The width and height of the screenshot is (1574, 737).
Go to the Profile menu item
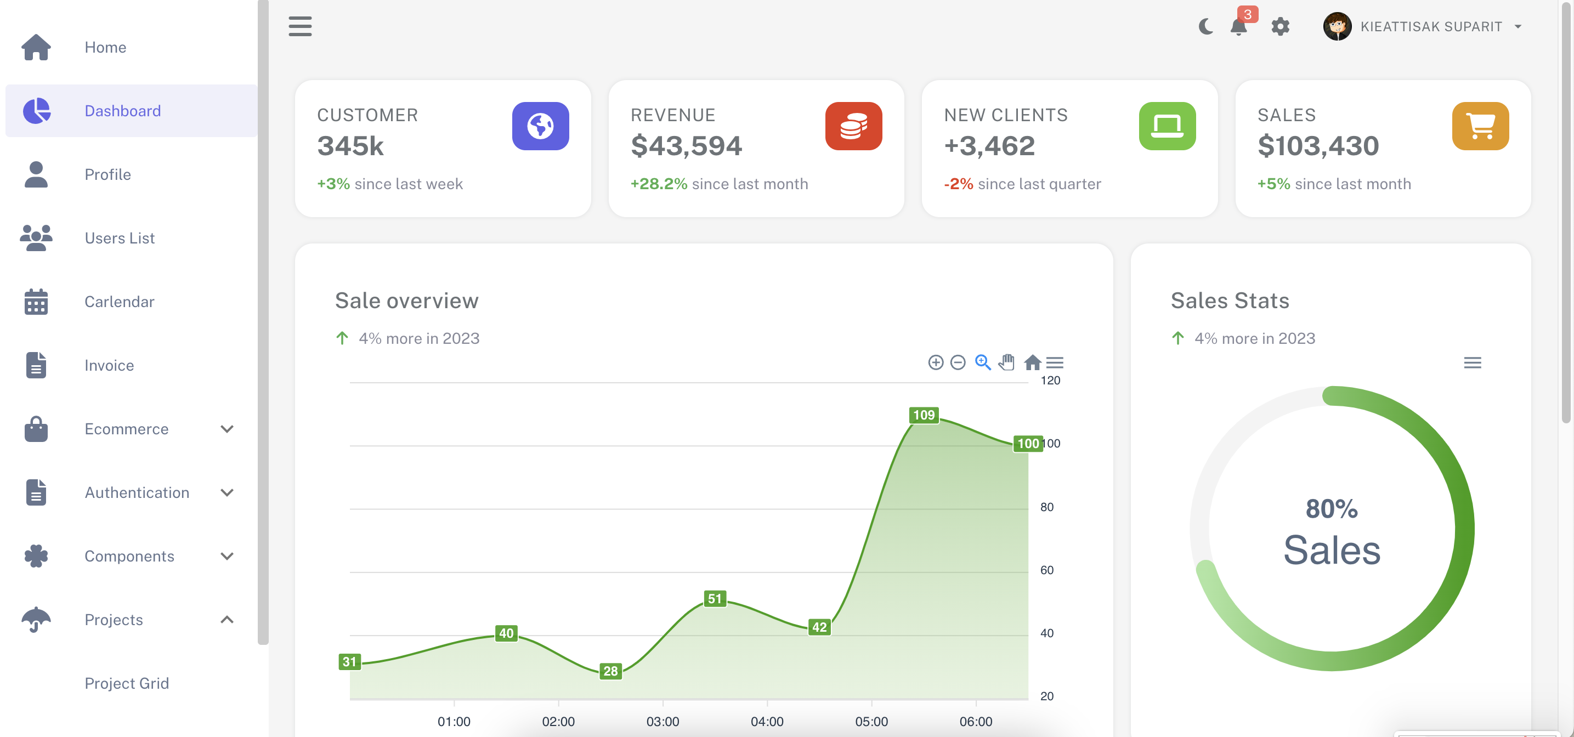point(132,174)
